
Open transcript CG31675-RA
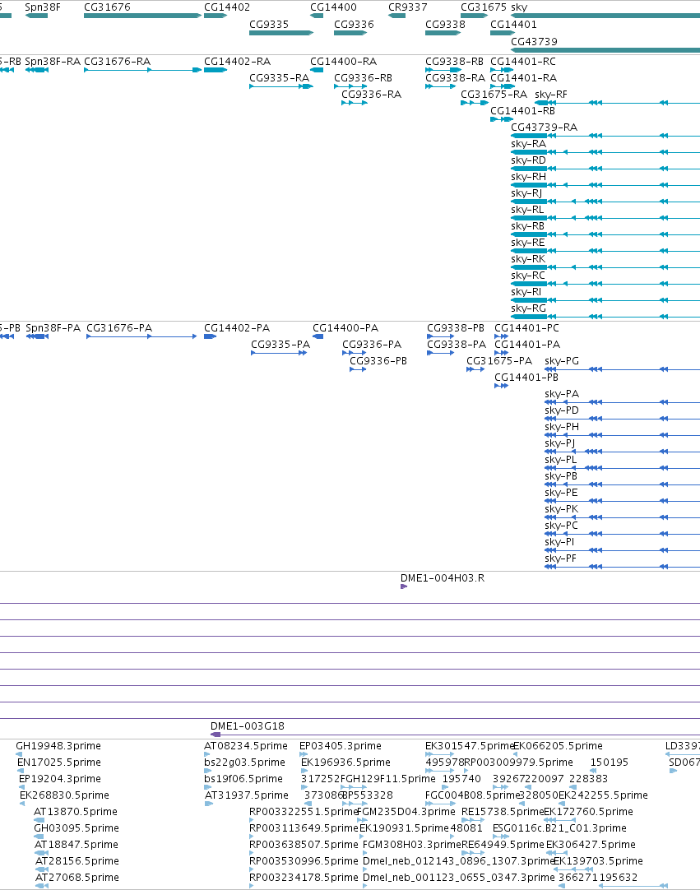pyautogui.click(x=494, y=95)
